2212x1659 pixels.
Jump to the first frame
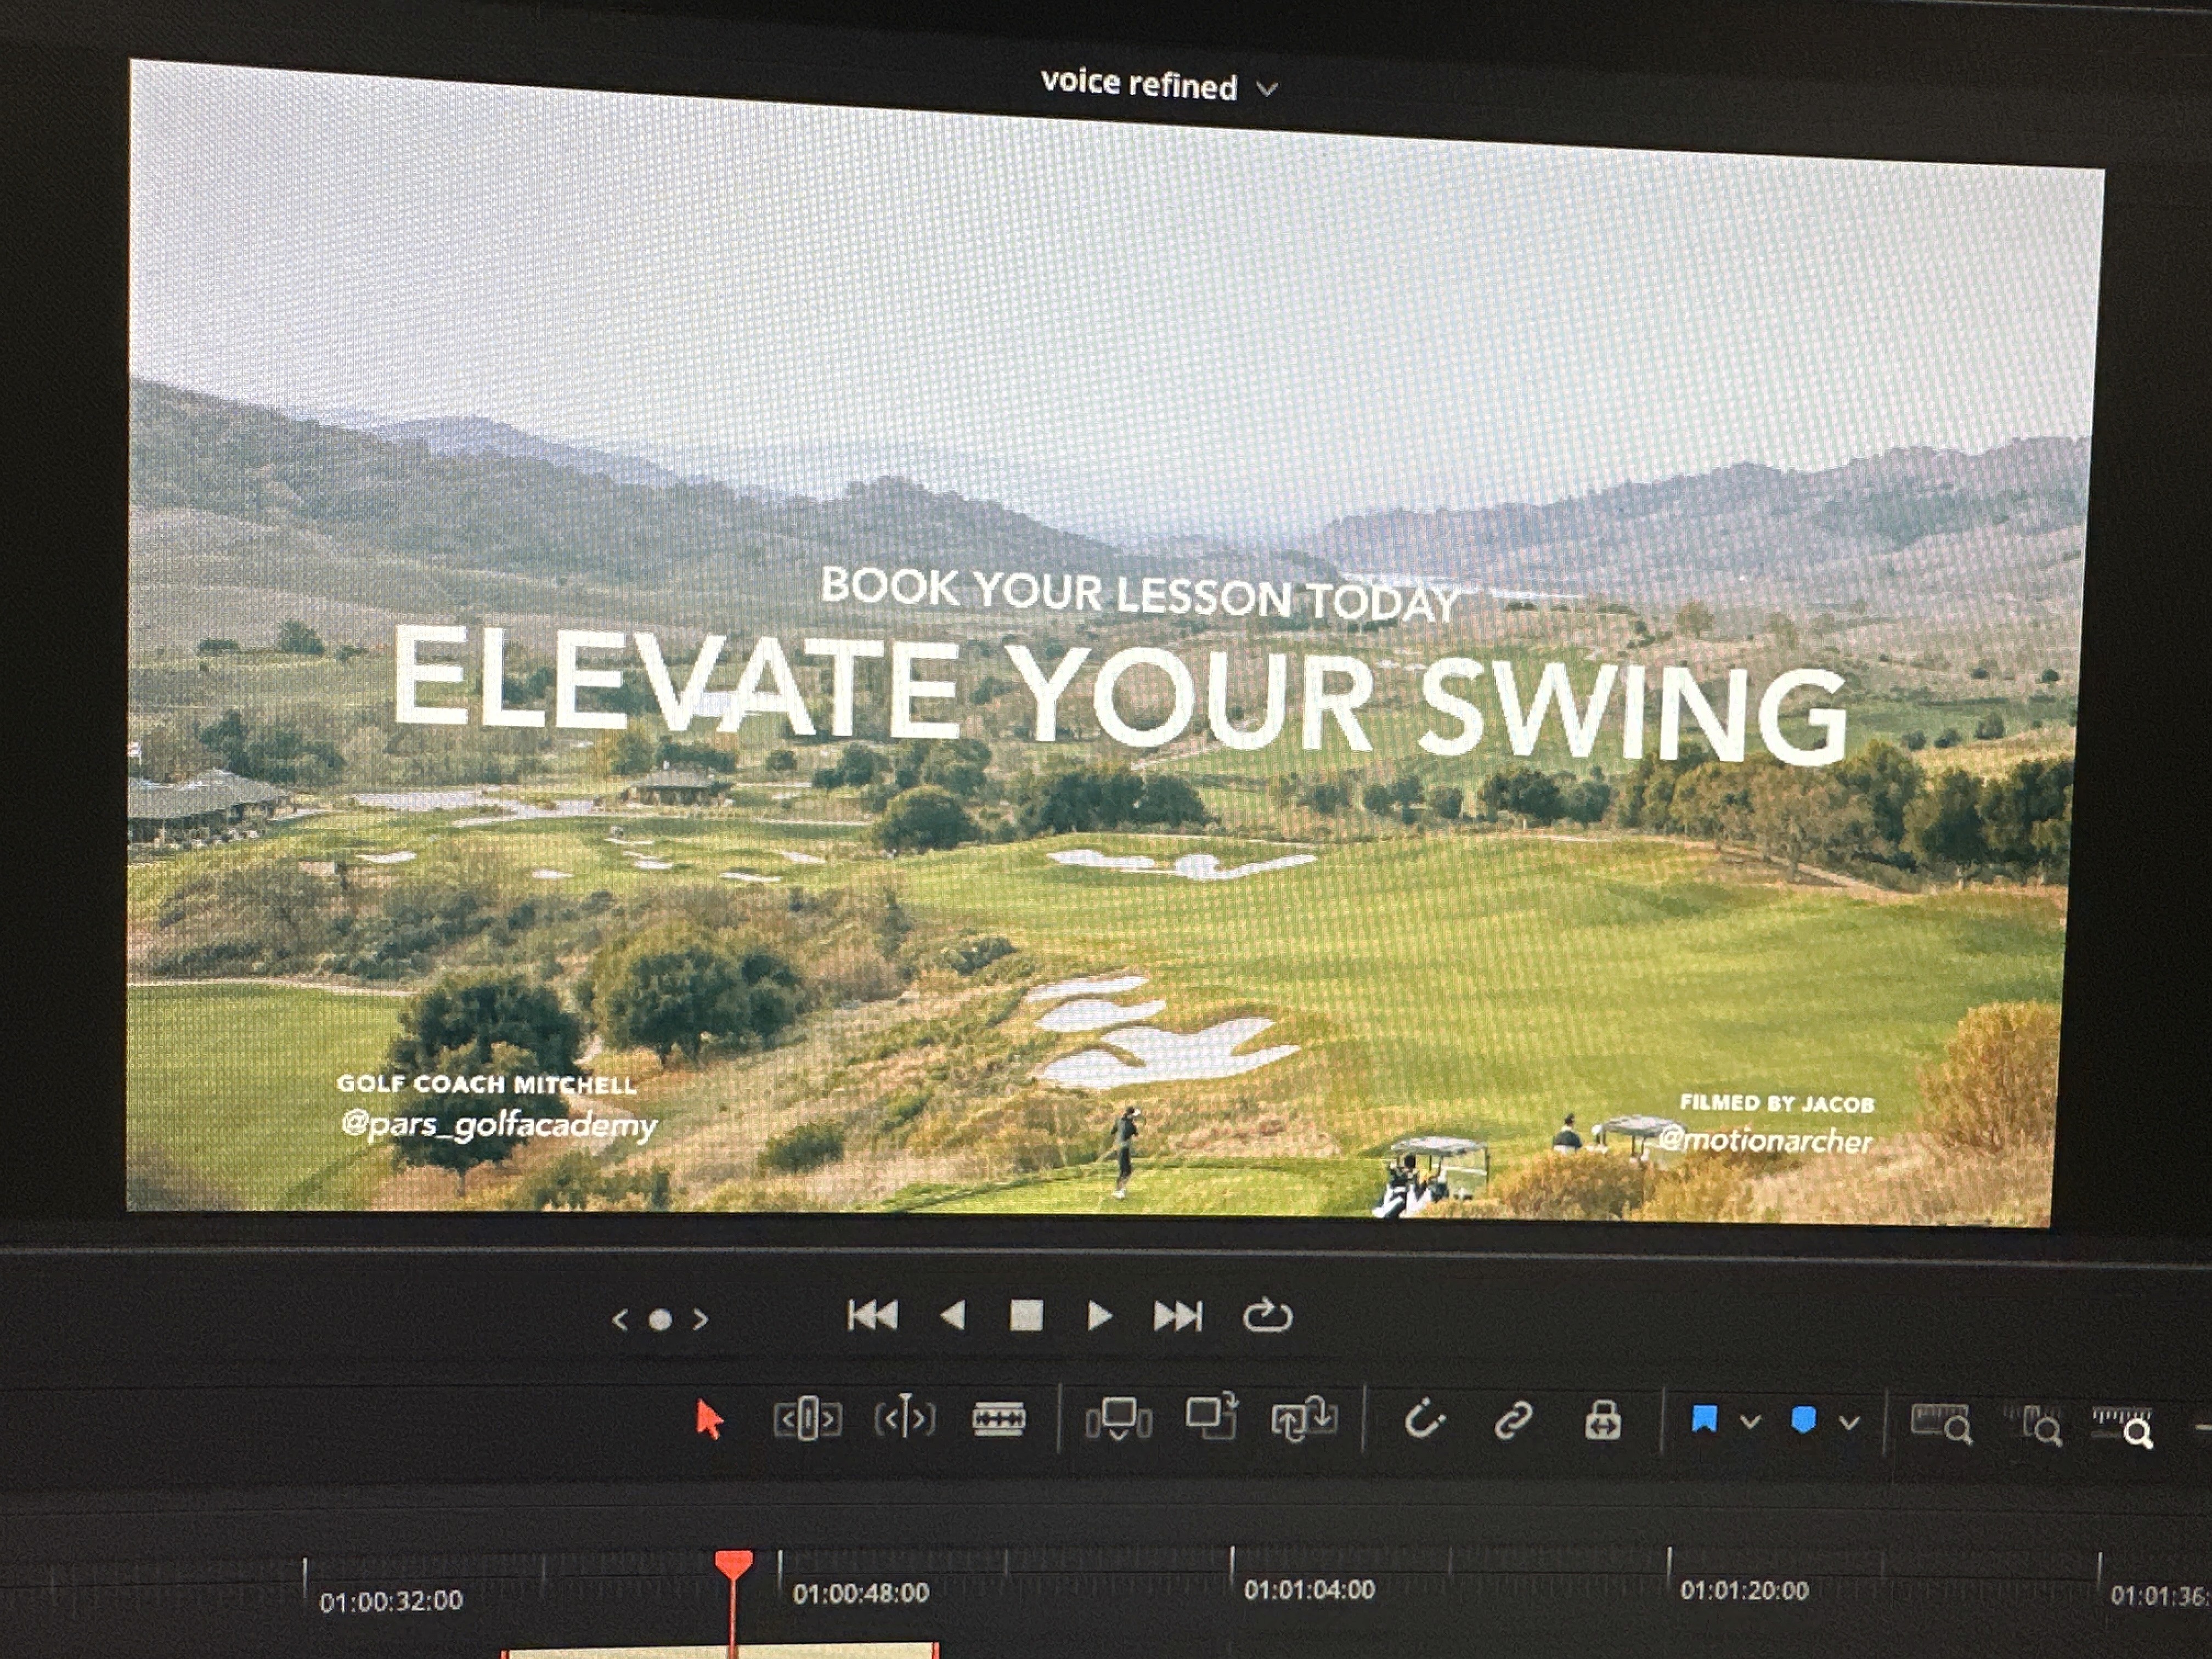pyautogui.click(x=872, y=1315)
